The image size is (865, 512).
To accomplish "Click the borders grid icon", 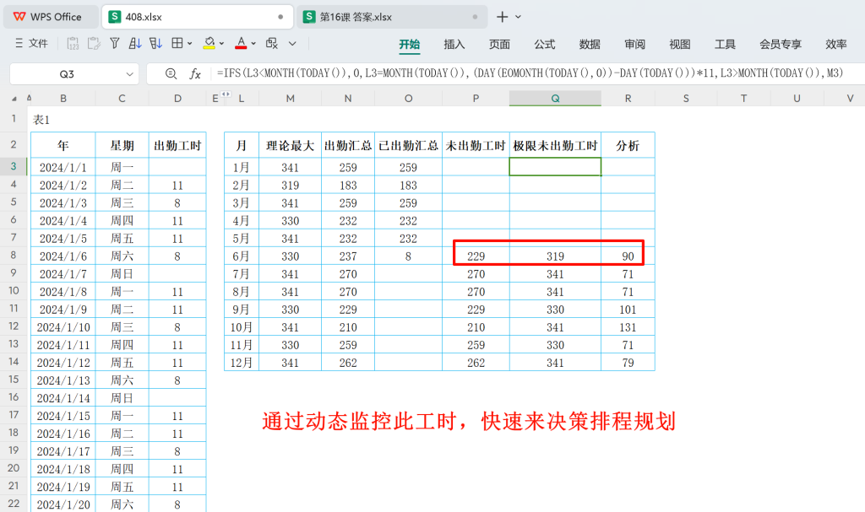I will [x=177, y=43].
